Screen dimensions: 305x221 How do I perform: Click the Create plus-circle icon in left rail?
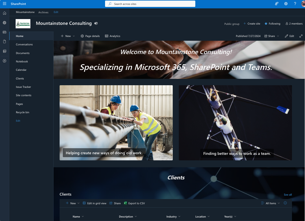[4, 61]
